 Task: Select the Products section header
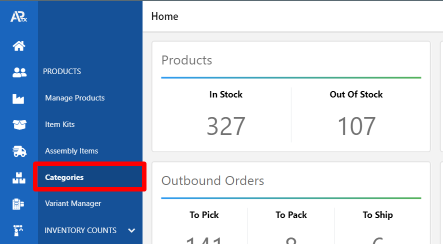point(62,71)
